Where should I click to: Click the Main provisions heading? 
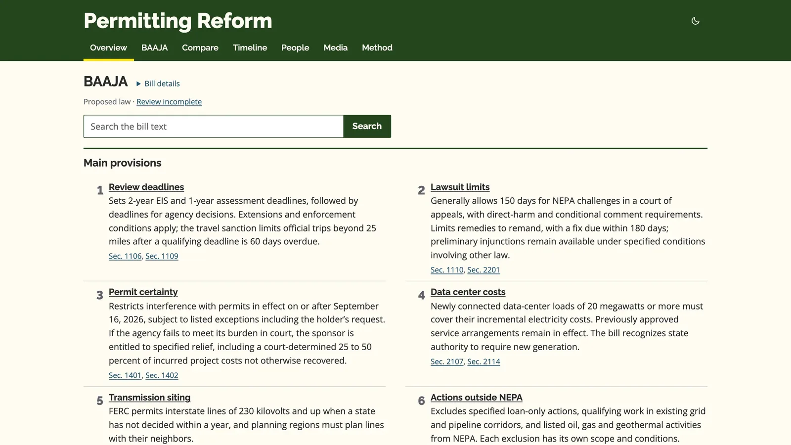(x=122, y=163)
